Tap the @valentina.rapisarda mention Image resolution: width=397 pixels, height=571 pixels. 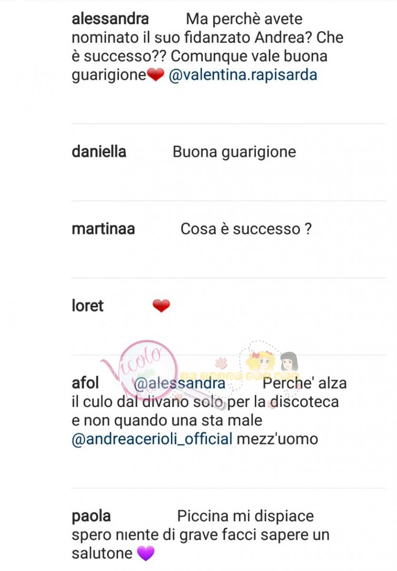[243, 75]
